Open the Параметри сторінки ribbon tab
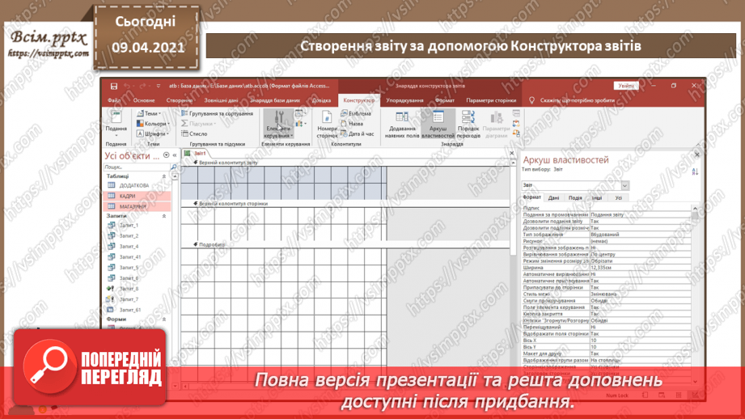This screenshot has width=745, height=419. tap(491, 100)
